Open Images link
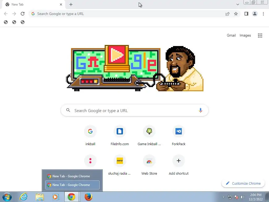This screenshot has height=202, width=269. [245, 36]
